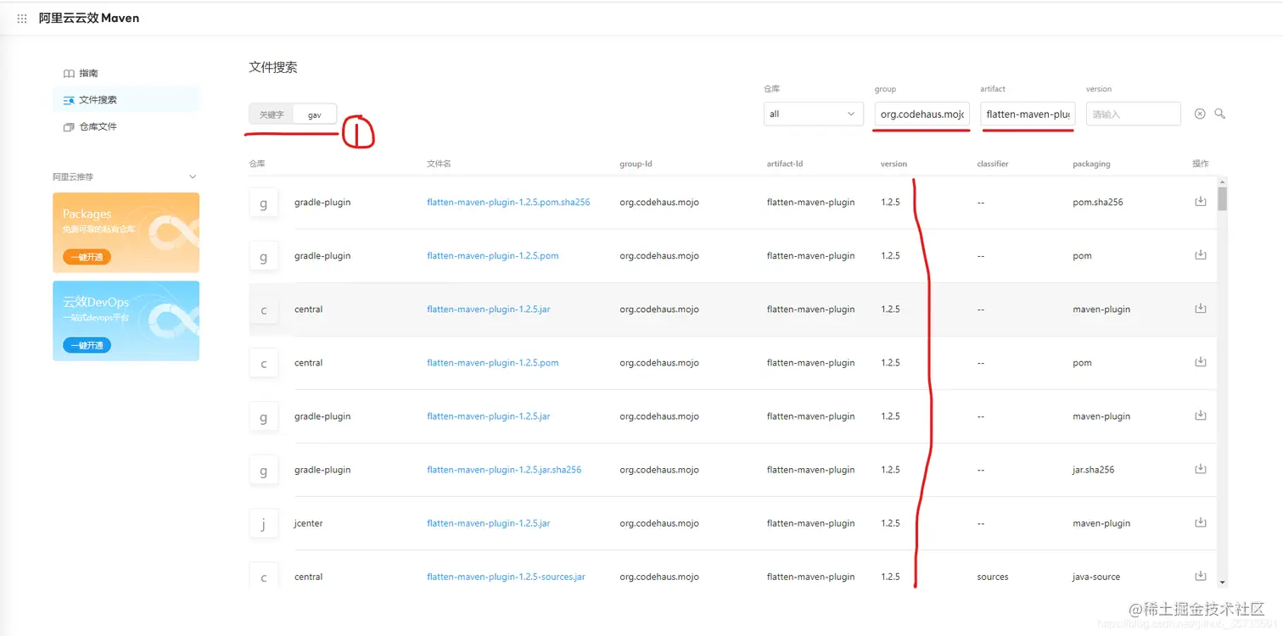Download the central flatten-maven-plugin-1.2.5.pom
This screenshot has width=1283, height=636.
(1201, 362)
